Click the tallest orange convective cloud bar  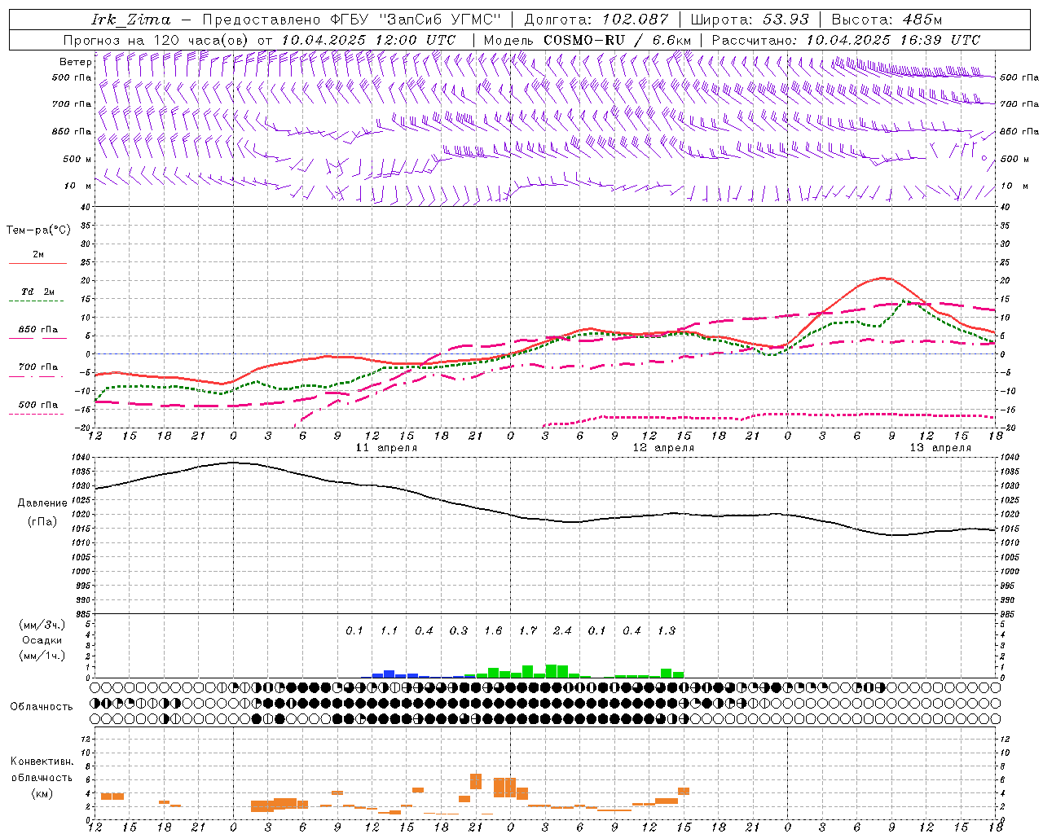pyautogui.click(x=505, y=788)
